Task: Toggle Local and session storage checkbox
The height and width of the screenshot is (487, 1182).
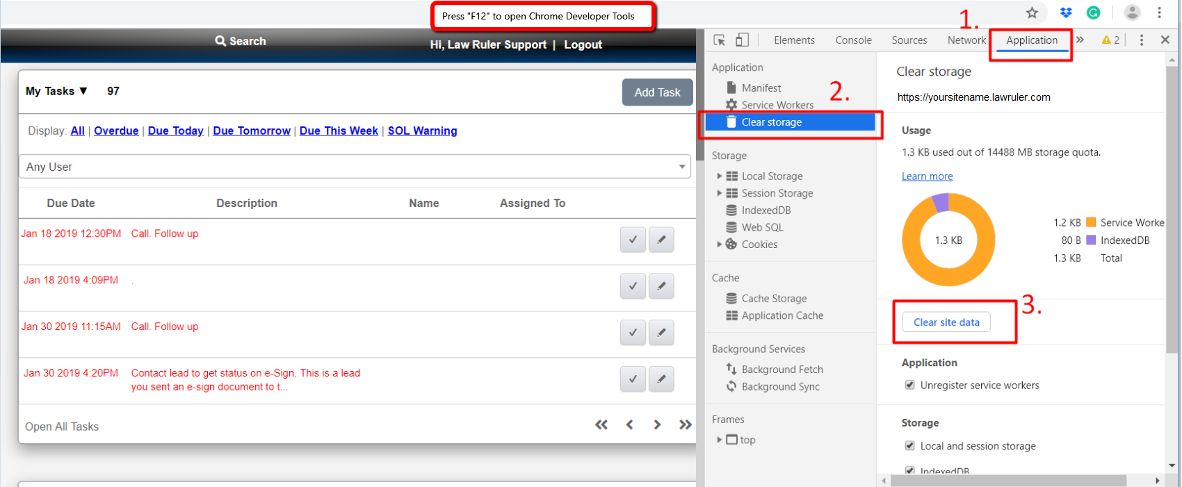Action: pyautogui.click(x=909, y=445)
